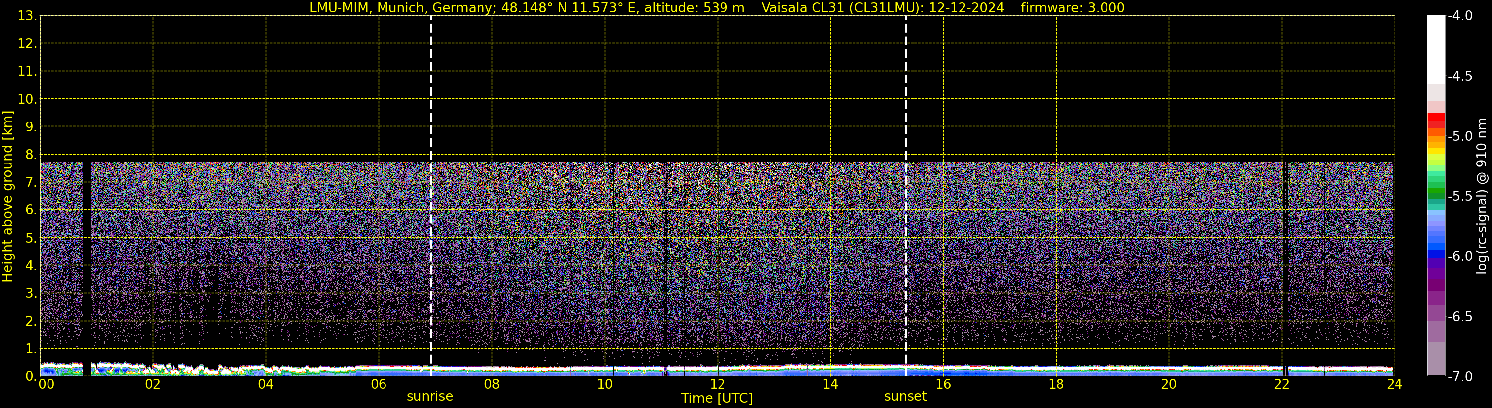
Task: Select the 'sunset' label below the axis
Action: [905, 397]
